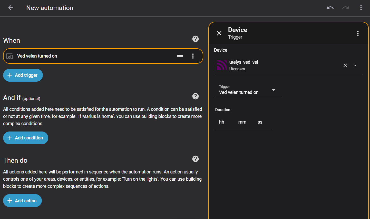This screenshot has width=370, height=219.
Task: Expand the device picker dropdown arrow
Action: click(x=355, y=65)
